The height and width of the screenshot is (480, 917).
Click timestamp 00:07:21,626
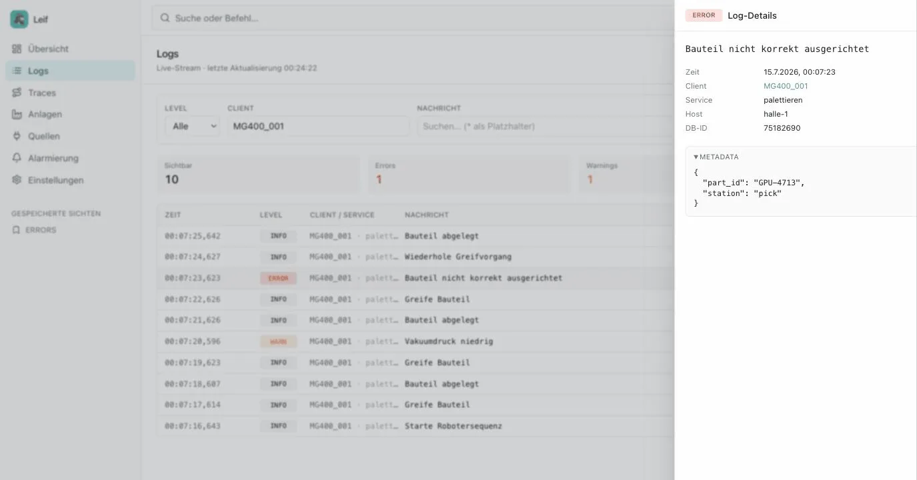click(x=193, y=320)
